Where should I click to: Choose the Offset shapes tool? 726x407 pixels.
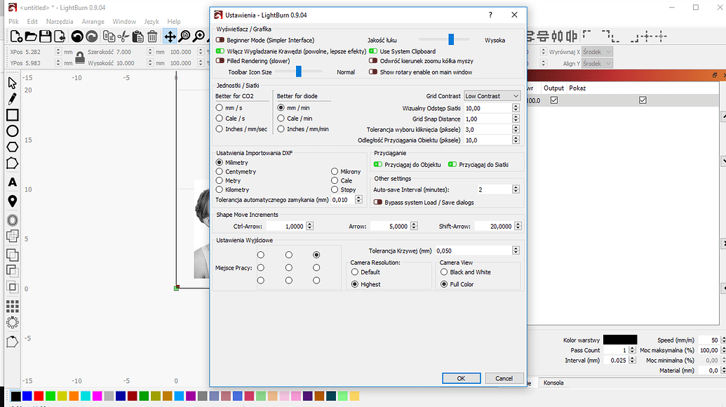coord(12,220)
